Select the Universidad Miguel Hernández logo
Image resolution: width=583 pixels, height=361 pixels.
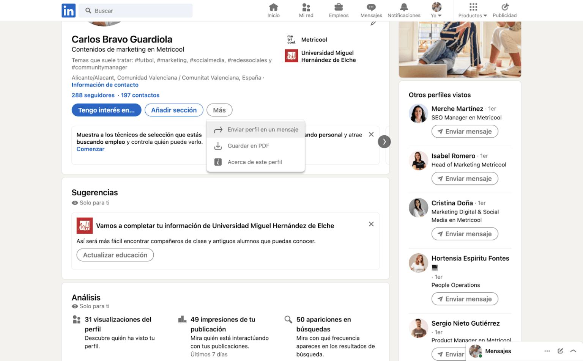(x=291, y=56)
